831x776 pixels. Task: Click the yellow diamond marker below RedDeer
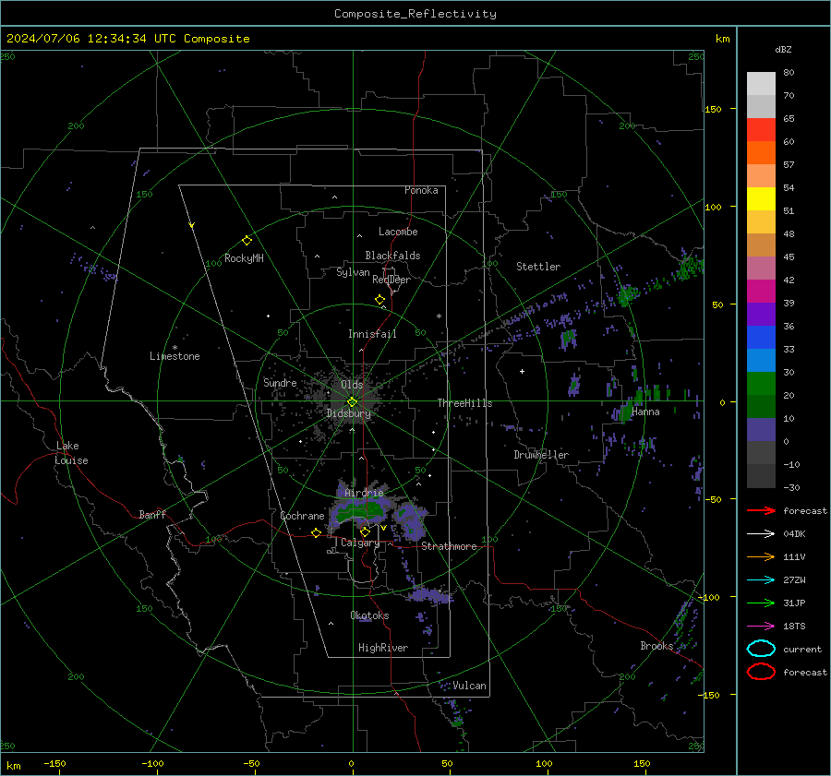pyautogui.click(x=380, y=300)
